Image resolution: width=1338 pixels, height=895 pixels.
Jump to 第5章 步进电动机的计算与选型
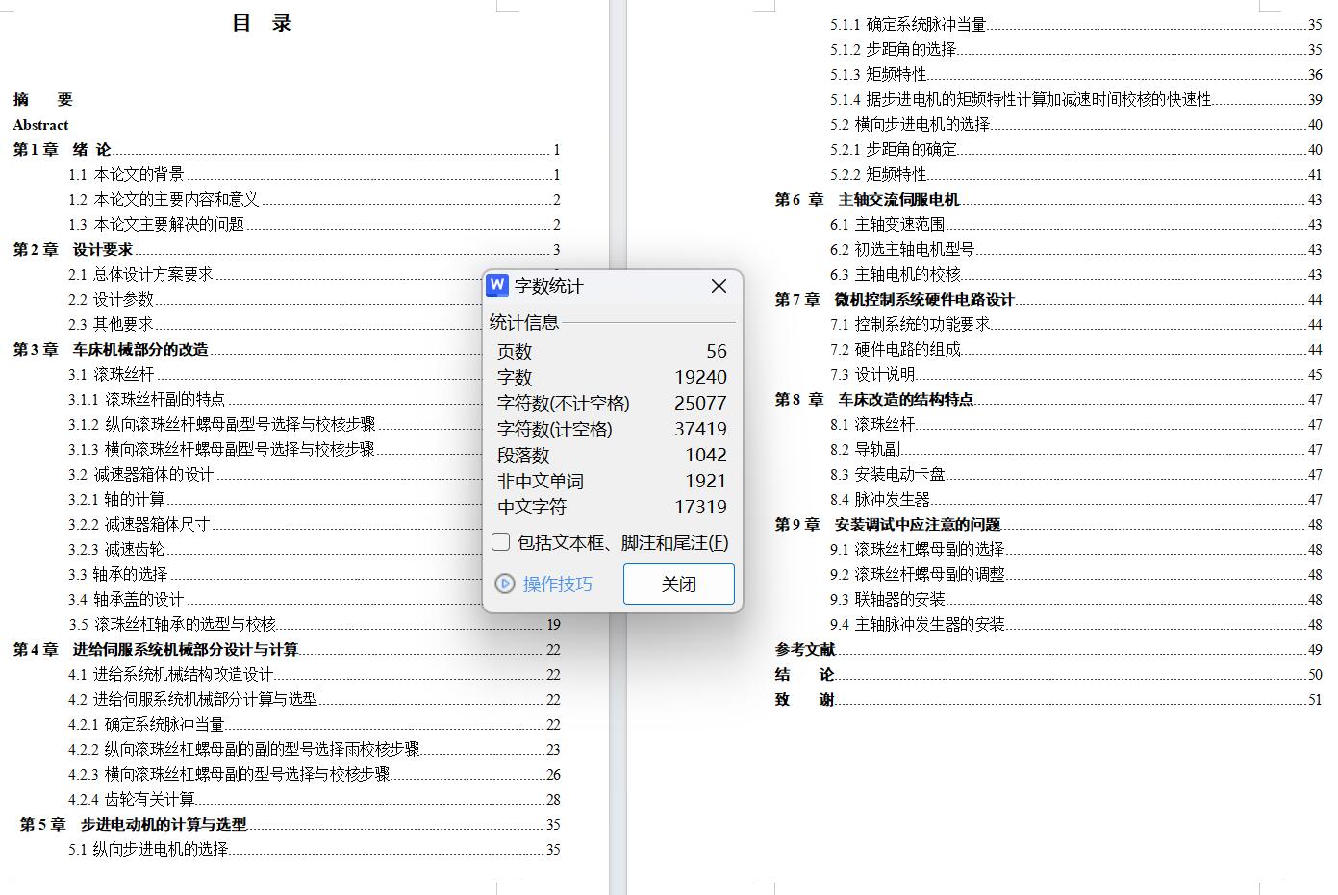click(x=290, y=824)
